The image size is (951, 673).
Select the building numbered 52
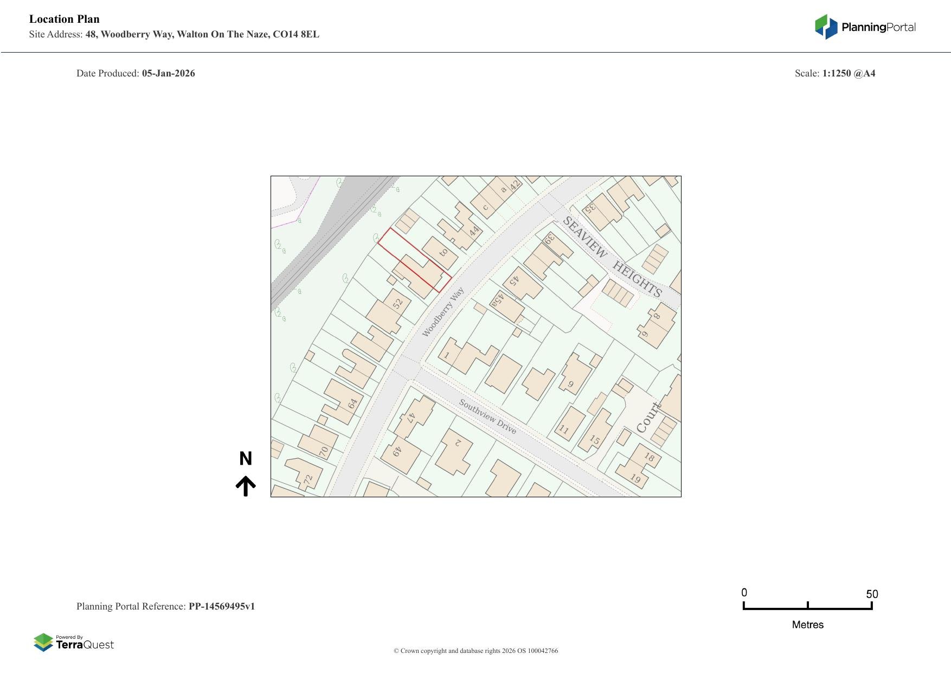388,312
